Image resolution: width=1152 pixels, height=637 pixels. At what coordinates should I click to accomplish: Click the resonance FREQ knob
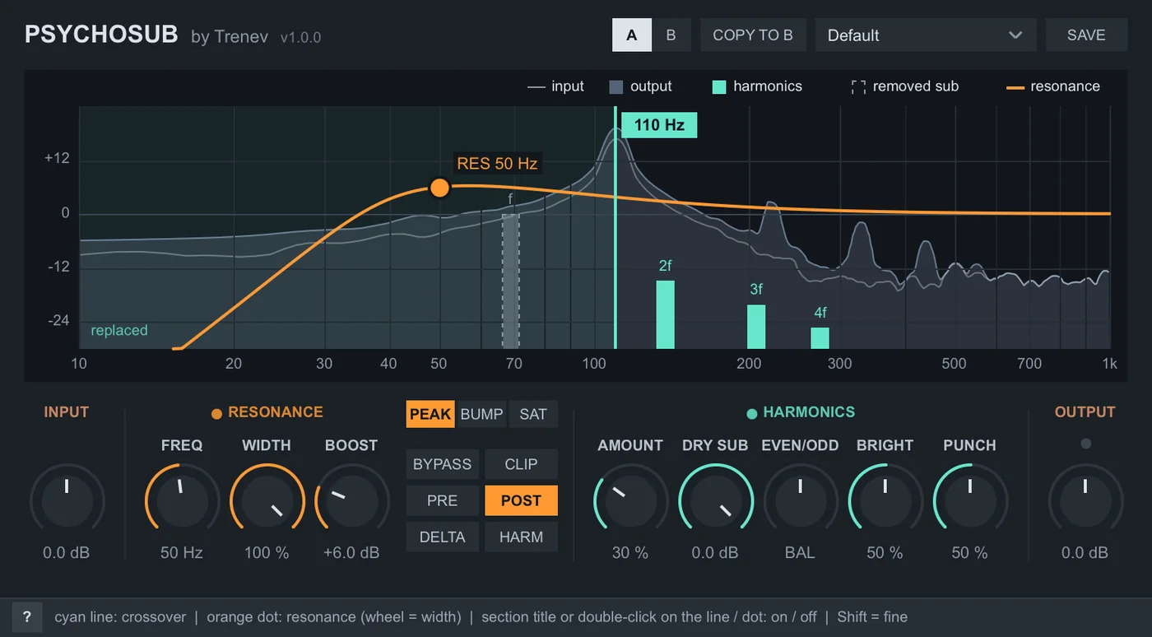(182, 500)
